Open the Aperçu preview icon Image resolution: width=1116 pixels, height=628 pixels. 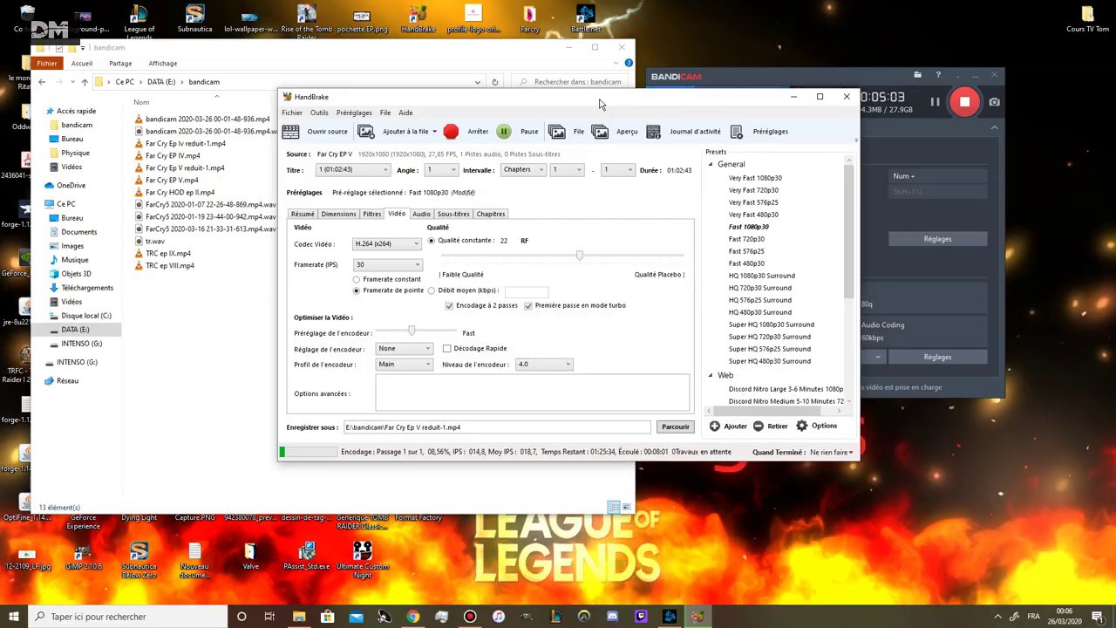pos(600,132)
